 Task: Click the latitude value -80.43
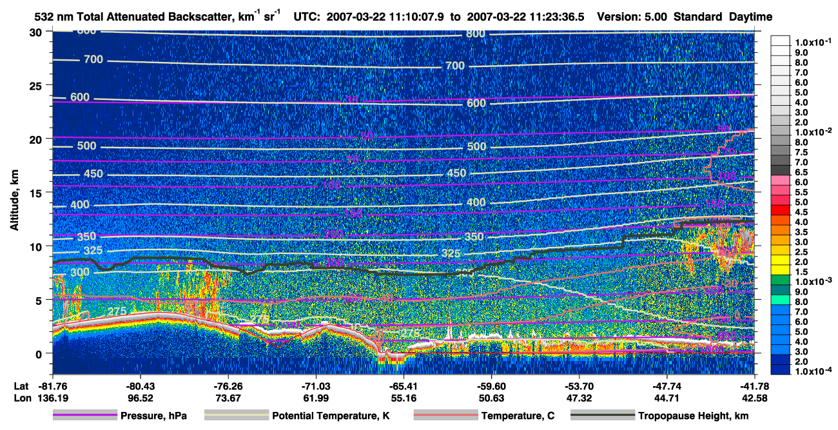pyautogui.click(x=140, y=386)
